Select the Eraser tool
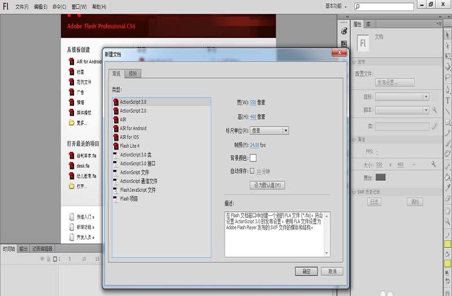The height and width of the screenshot is (296, 452). tap(447, 199)
